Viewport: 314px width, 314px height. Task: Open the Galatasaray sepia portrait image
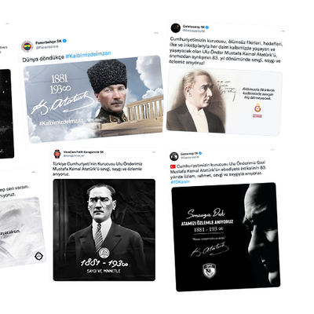point(225,101)
